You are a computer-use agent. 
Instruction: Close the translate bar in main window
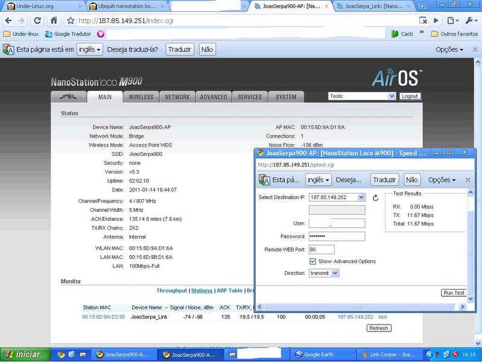(x=475, y=49)
